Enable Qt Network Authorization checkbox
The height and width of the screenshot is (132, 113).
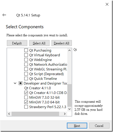(26, 64)
